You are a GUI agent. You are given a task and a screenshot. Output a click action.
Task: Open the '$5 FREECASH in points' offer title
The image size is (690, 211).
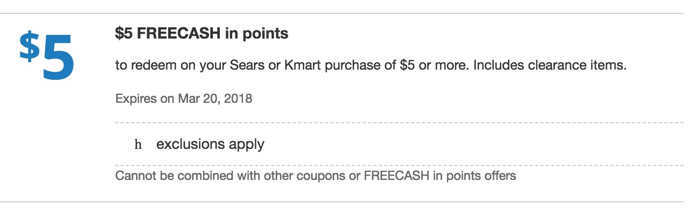pos(202,34)
